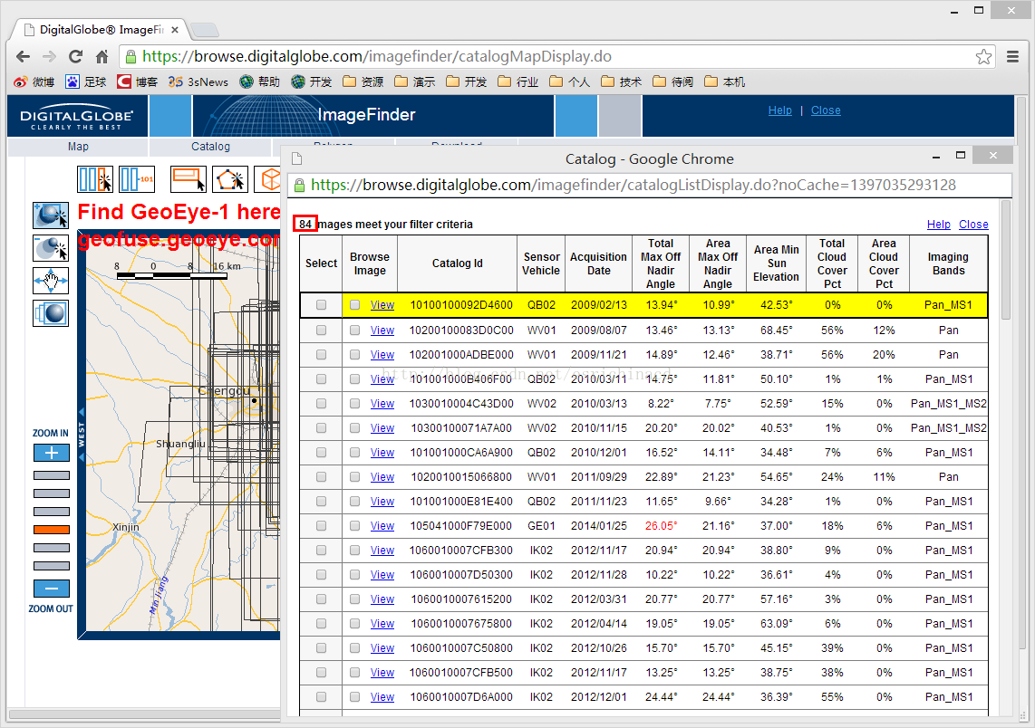Click the main browser address bar

click(x=557, y=57)
